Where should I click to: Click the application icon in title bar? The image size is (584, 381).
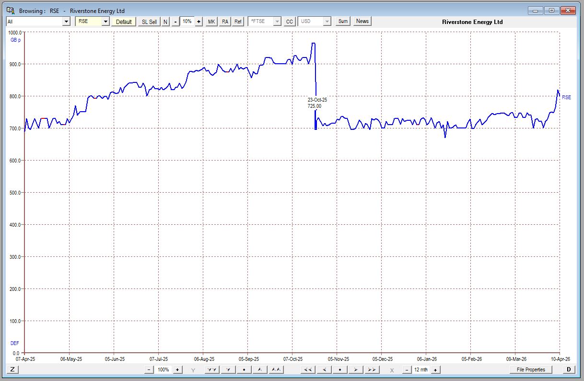(11, 11)
